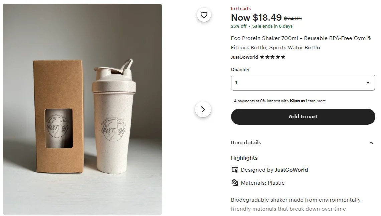381x216 pixels.
Task: Click the Now $18.49 sale price
Action: [256, 18]
